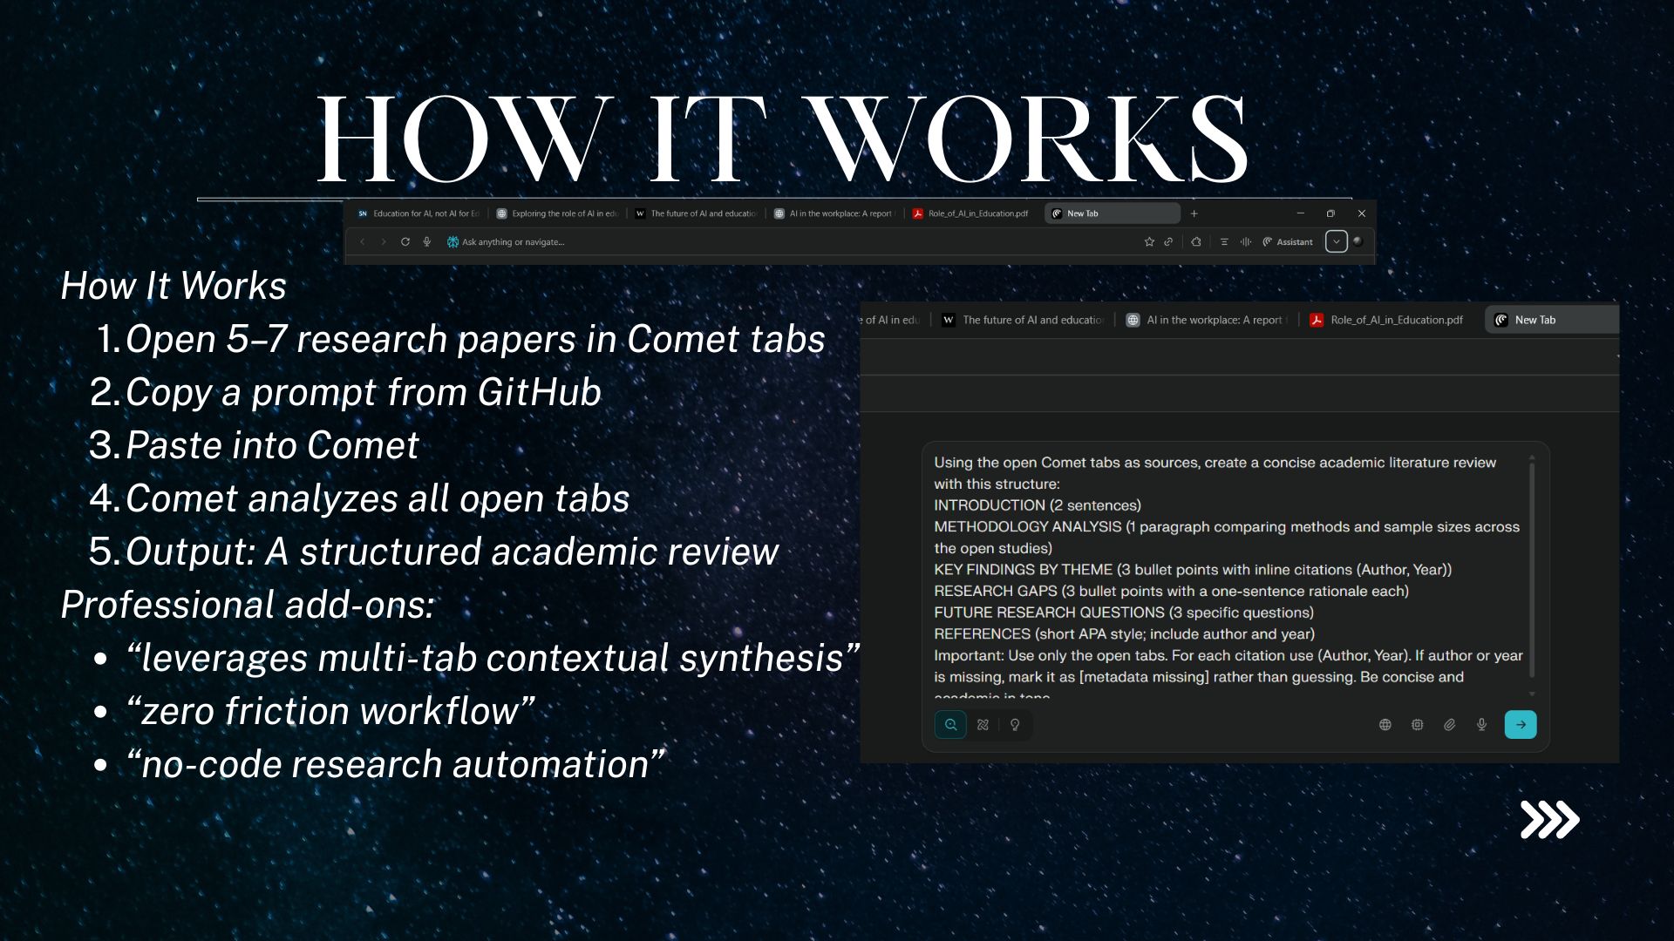
Task: Click the model chip selector icon
Action: point(1417,725)
